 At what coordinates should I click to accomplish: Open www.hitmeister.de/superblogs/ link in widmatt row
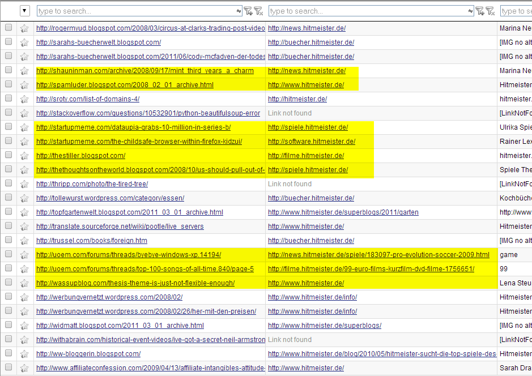325,326
